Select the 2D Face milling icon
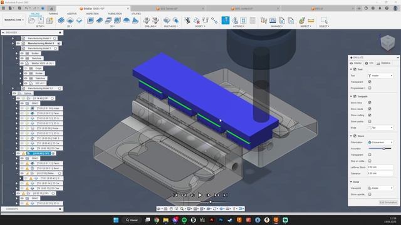The height and width of the screenshot is (225, 401). 80,21
